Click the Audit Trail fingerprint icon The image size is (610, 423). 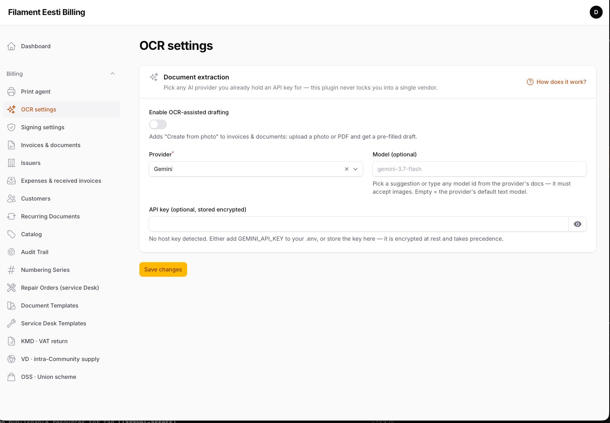pyautogui.click(x=11, y=252)
